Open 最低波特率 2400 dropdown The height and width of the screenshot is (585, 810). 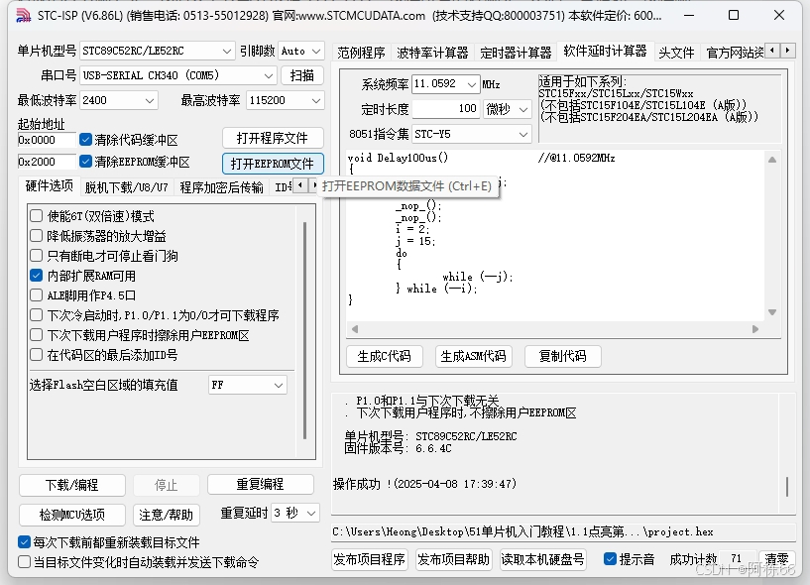pos(119,100)
